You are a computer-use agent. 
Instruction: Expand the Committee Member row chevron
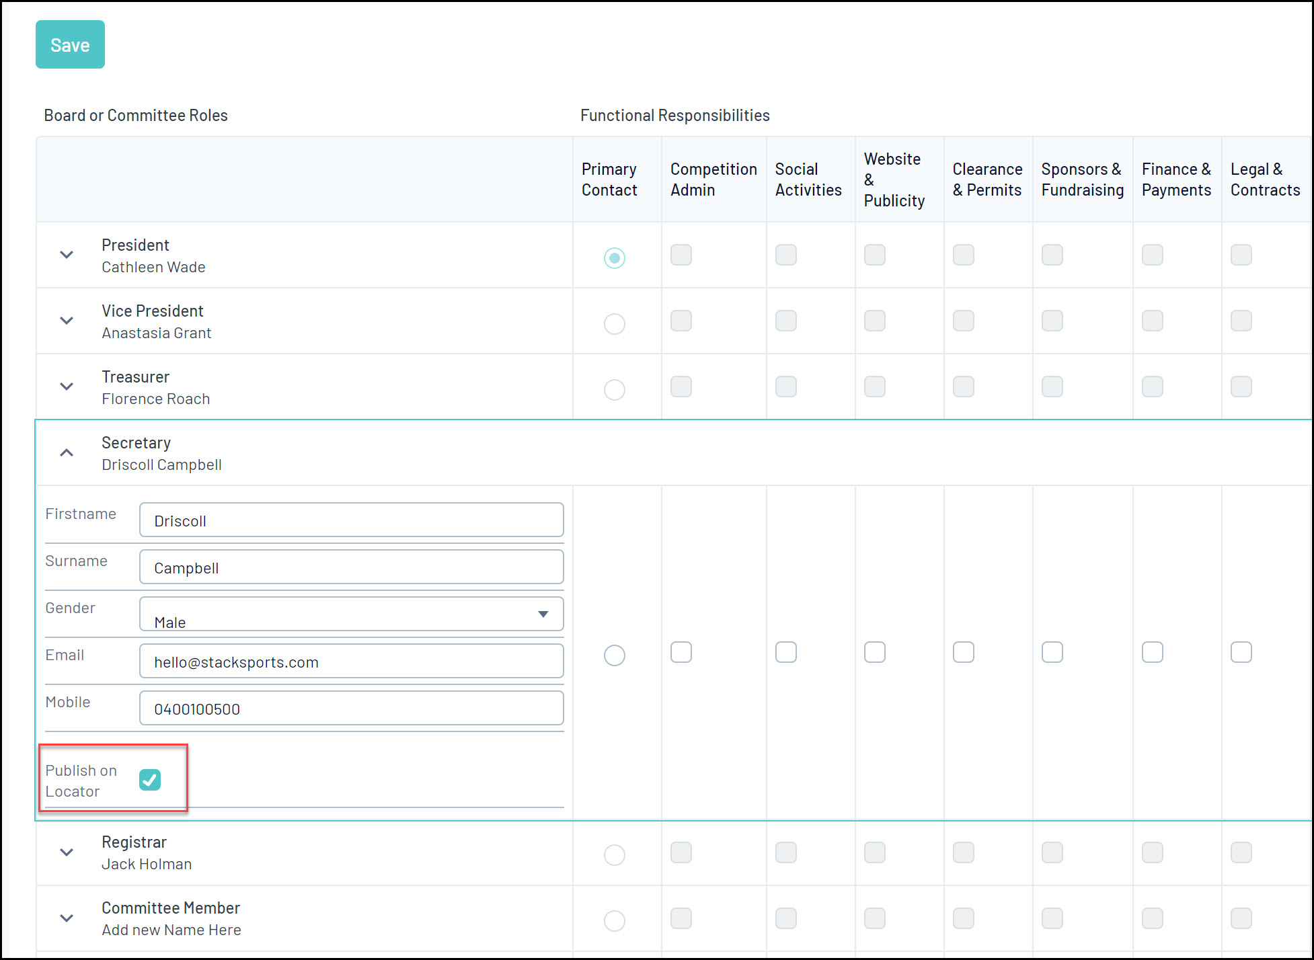67,918
